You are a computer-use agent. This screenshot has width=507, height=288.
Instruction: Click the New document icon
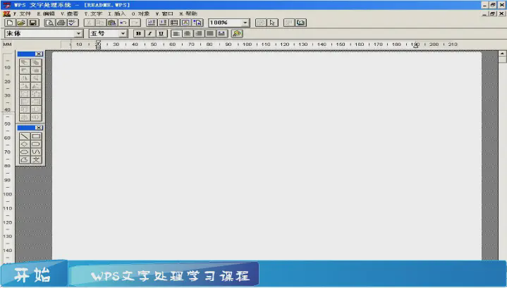pos(10,23)
